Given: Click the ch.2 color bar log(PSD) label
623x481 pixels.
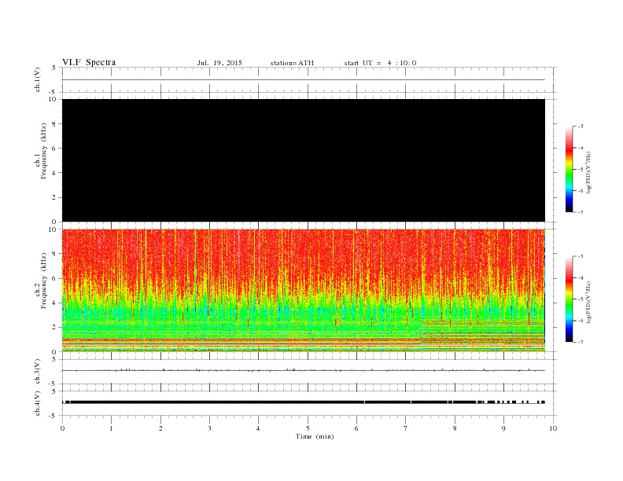Looking at the screenshot, I should click(x=589, y=303).
